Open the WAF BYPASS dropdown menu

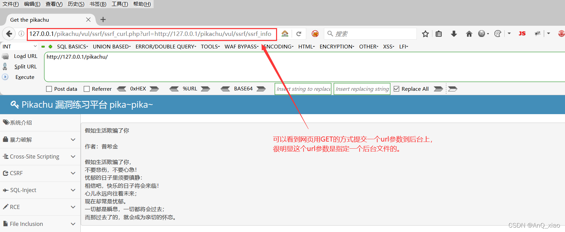tap(241, 46)
